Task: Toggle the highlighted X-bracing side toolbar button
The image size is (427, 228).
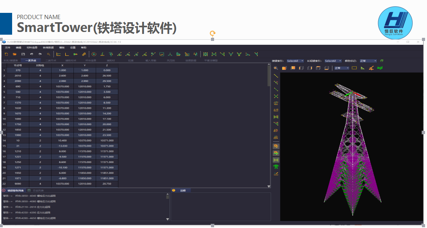Action: (x=276, y=160)
